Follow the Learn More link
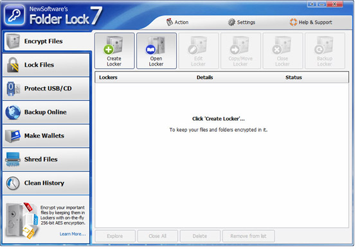This screenshot has width=360, height=252. 73,234
